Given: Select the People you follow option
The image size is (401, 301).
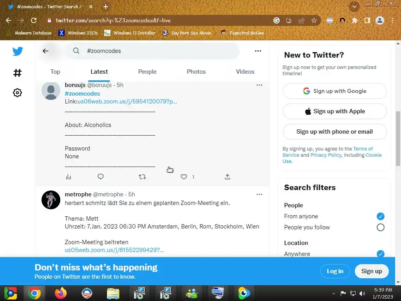Looking at the screenshot, I should point(380,227).
